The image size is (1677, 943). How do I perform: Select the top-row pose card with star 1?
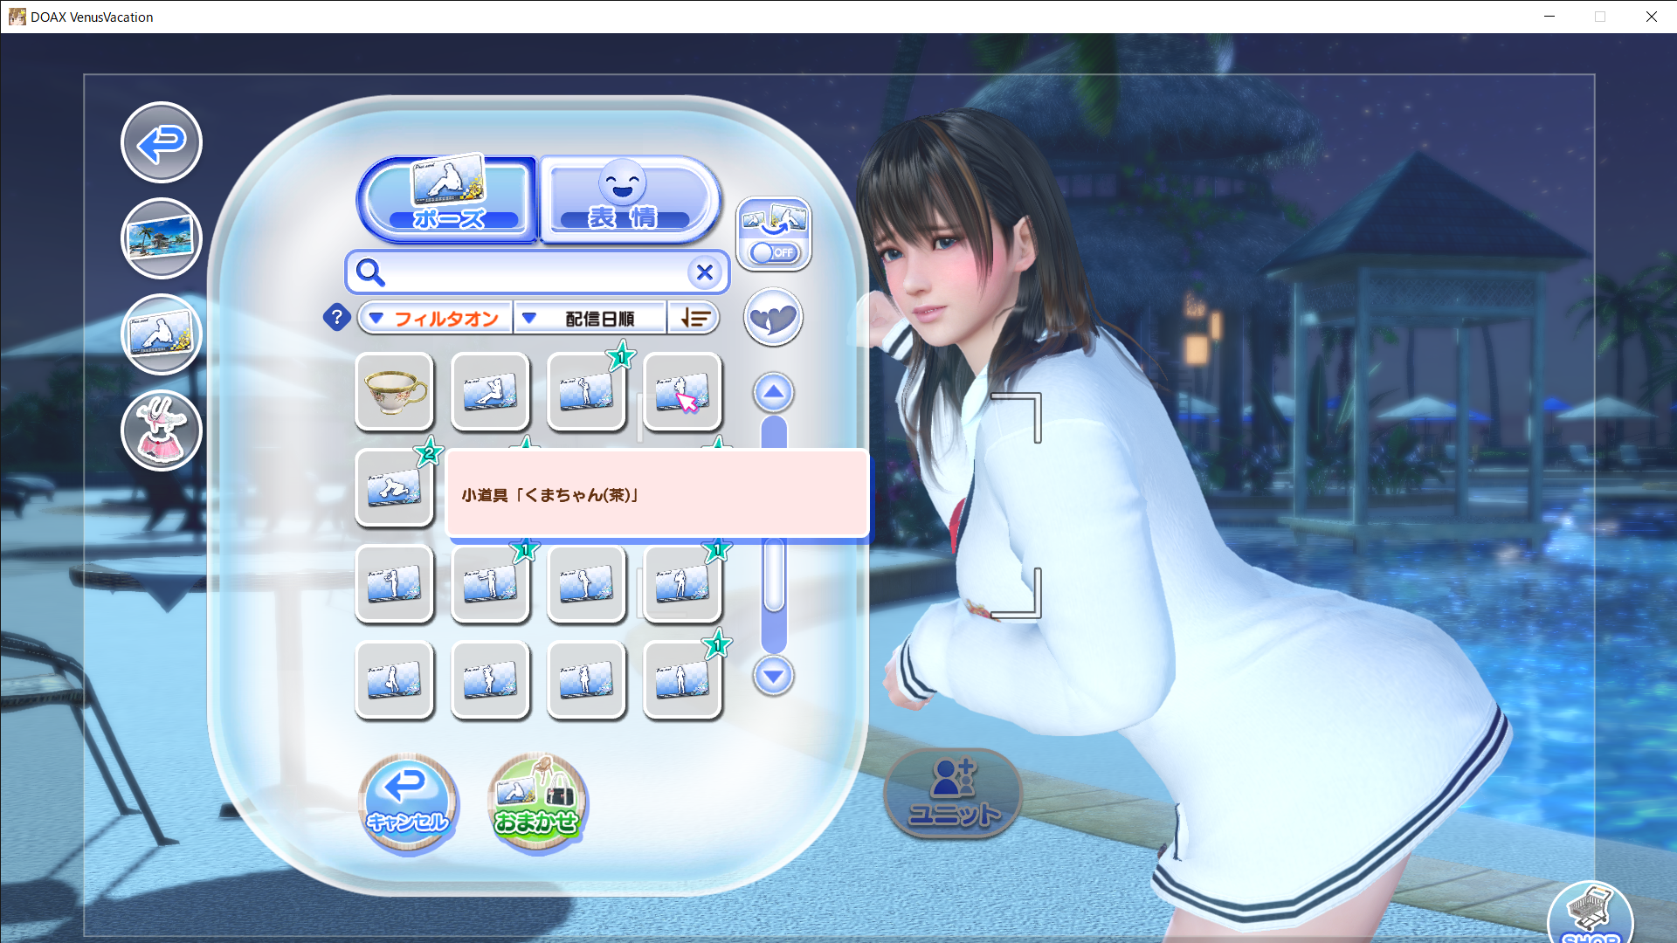587,392
